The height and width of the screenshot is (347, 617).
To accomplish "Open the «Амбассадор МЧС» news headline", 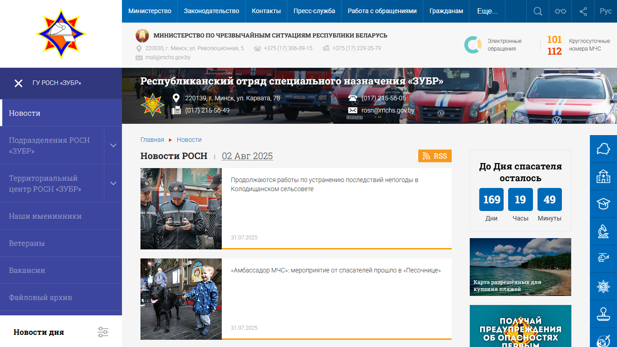I will (336, 270).
